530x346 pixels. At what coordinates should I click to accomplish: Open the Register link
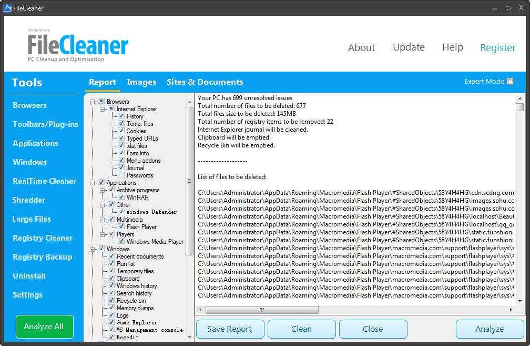coord(497,47)
